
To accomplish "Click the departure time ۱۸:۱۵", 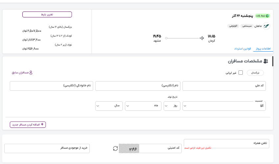I will click(x=211, y=36).
